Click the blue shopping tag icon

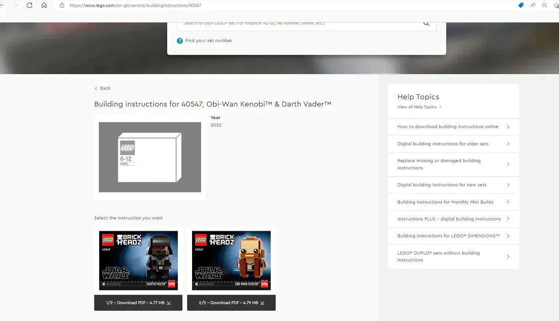(521, 5)
